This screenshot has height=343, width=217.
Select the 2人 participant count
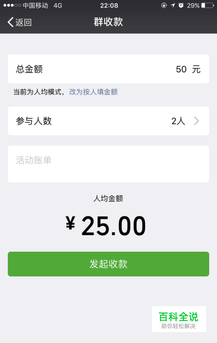[x=178, y=121]
